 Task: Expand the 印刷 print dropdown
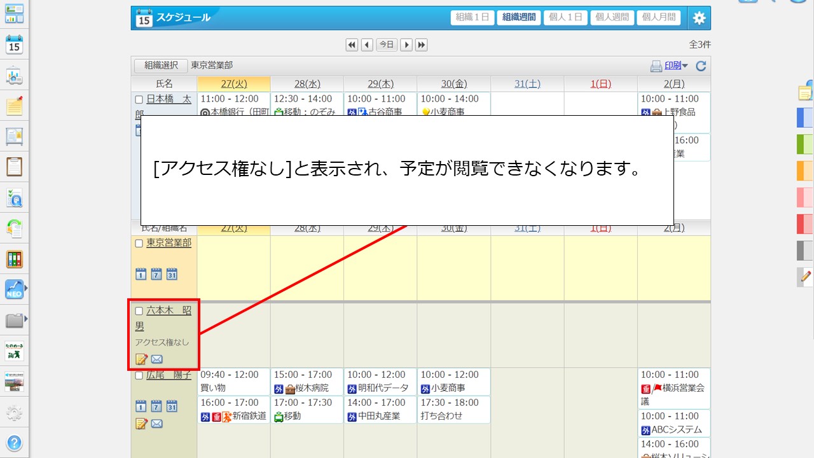(x=685, y=66)
